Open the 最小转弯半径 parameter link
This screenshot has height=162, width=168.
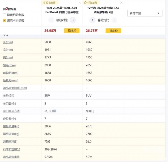click(x=11, y=157)
